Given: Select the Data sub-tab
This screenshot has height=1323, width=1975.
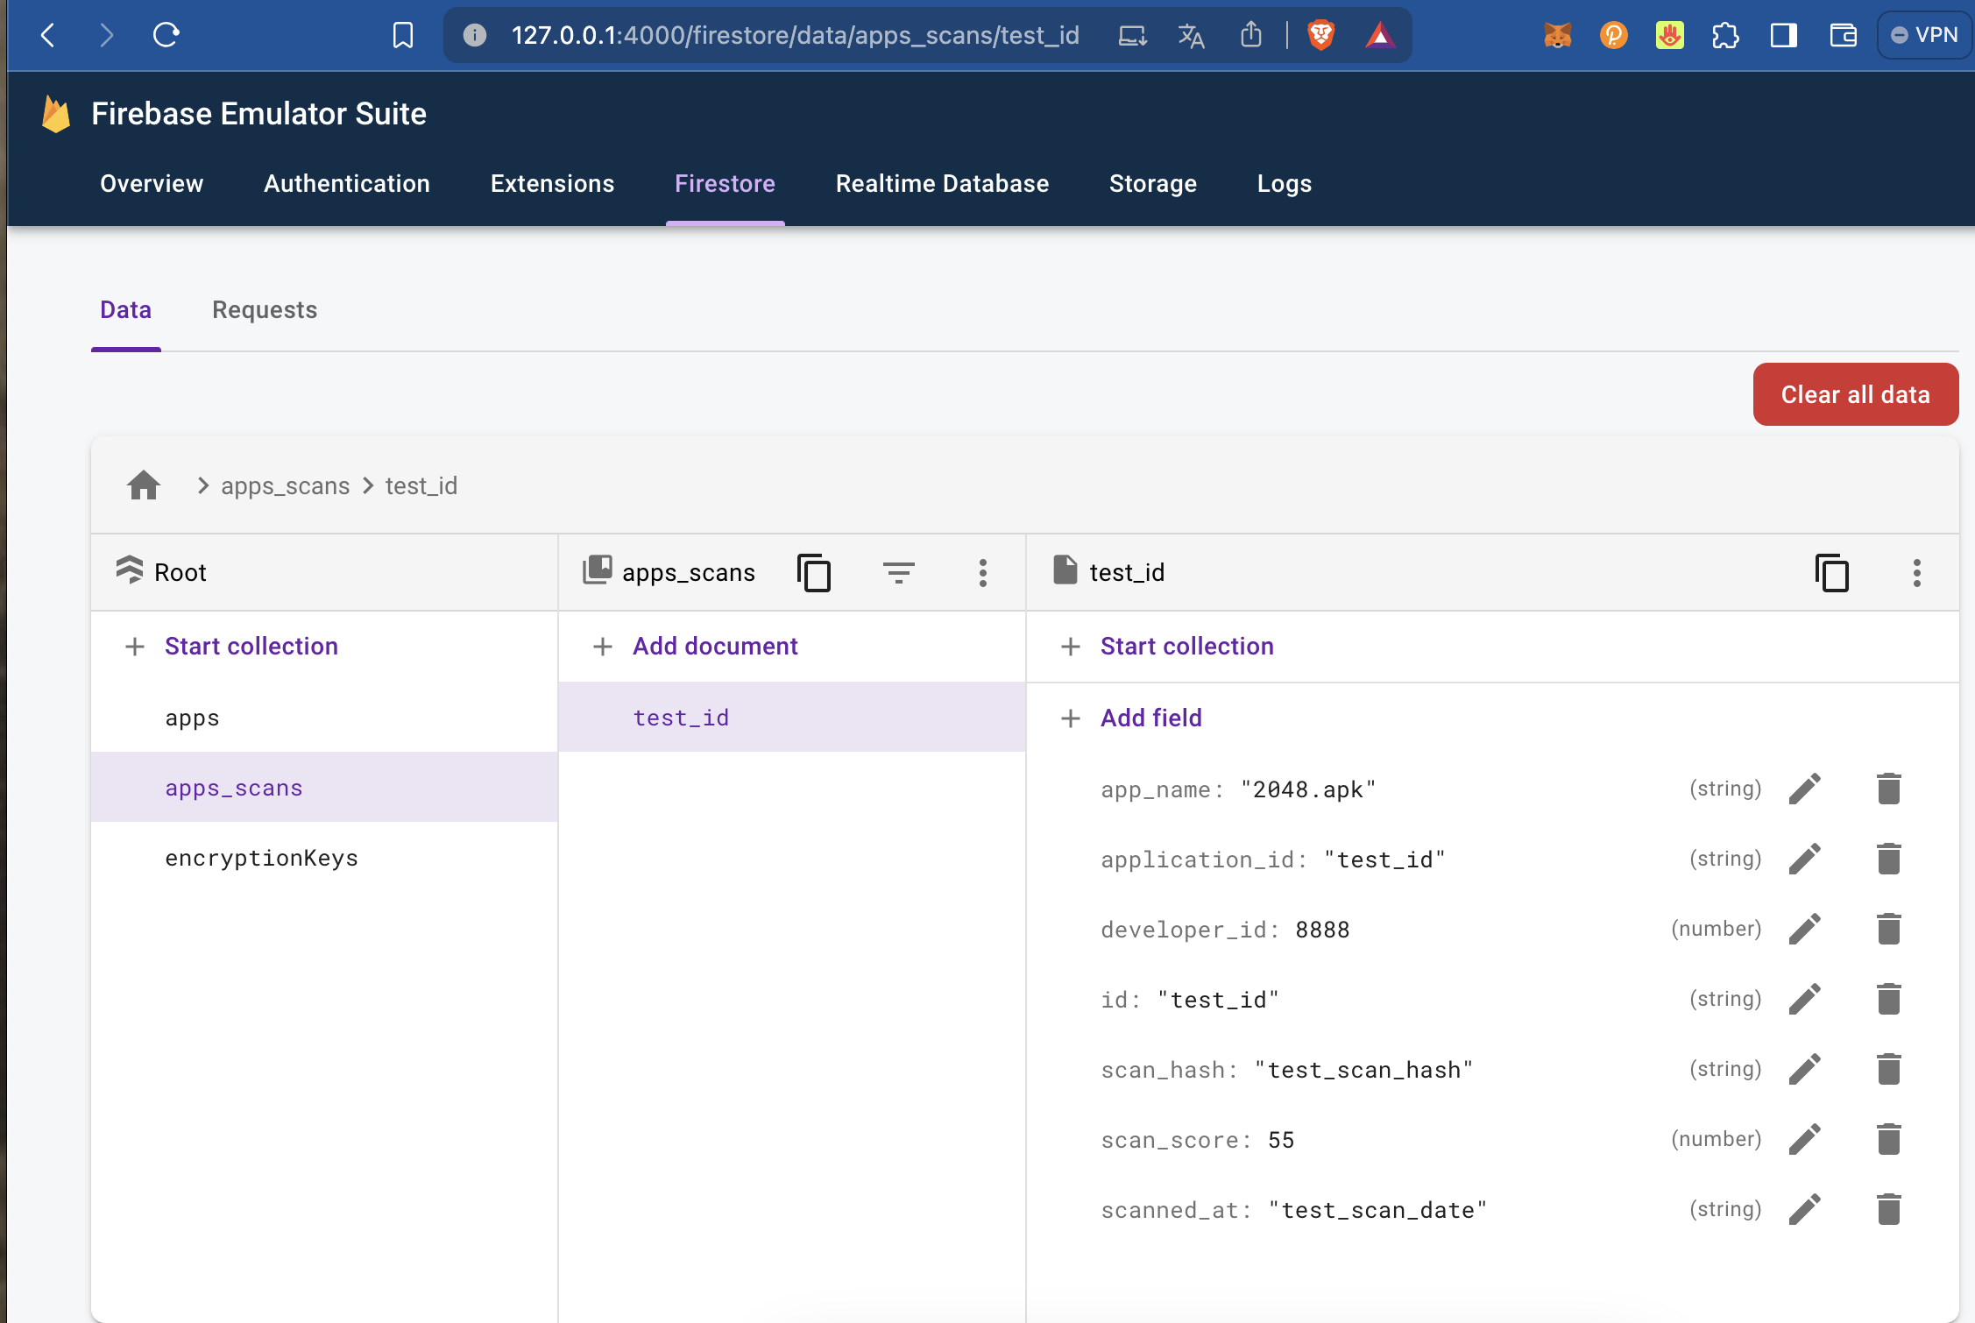Looking at the screenshot, I should [x=126, y=310].
